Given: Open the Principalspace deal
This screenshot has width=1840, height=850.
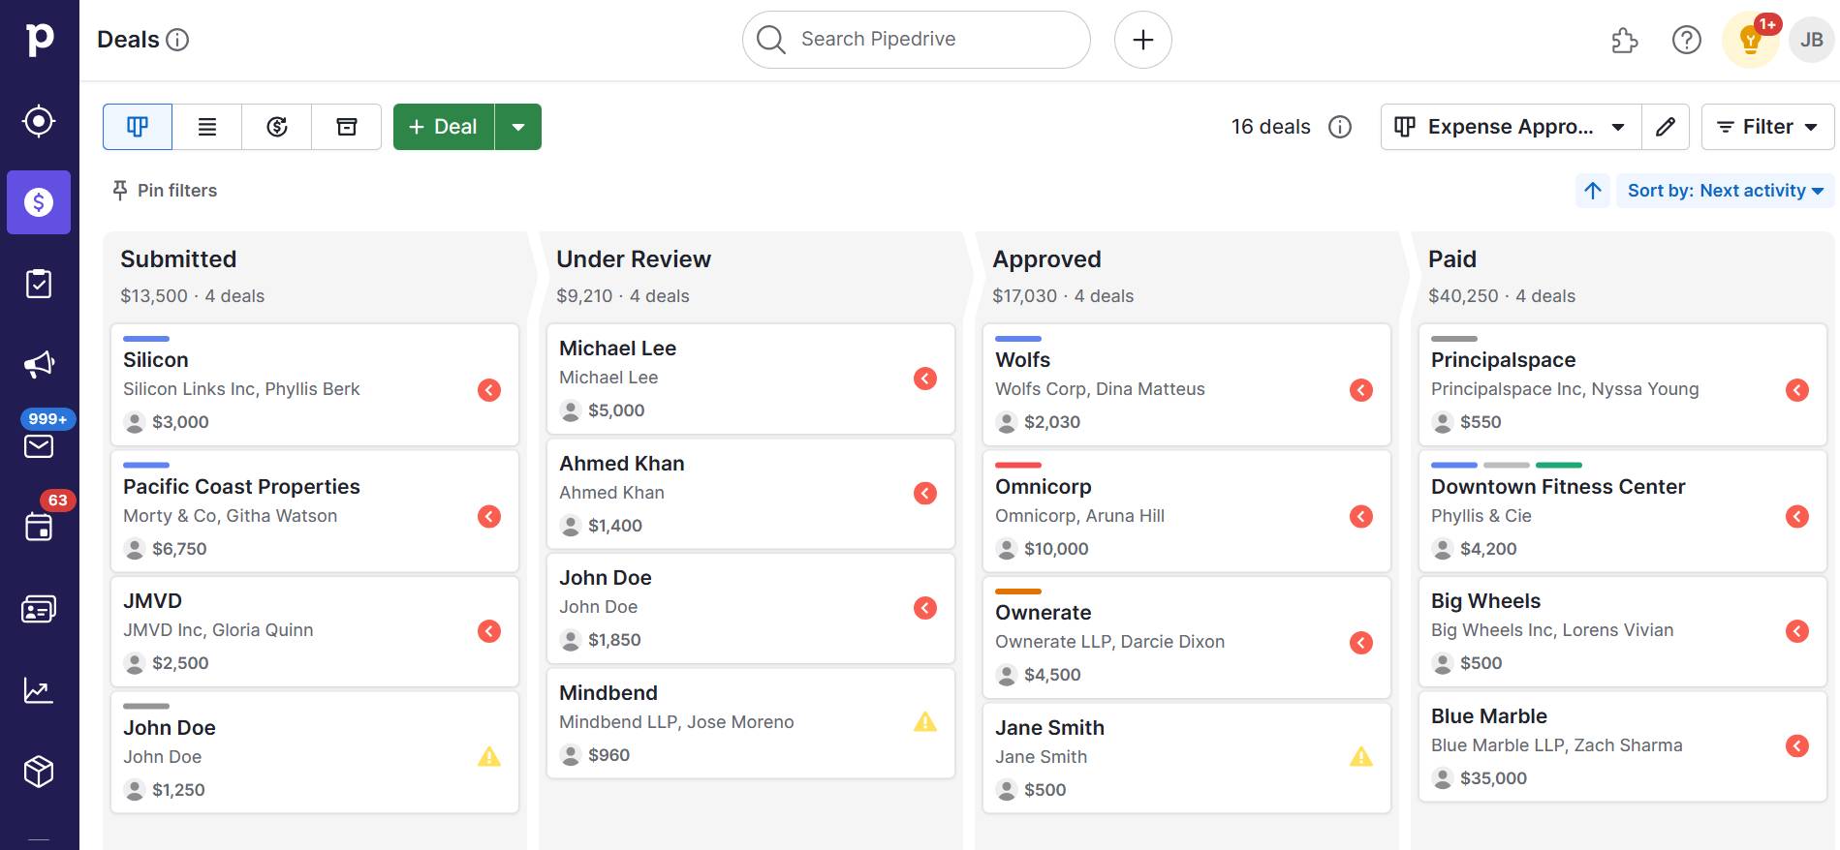Looking at the screenshot, I should [x=1623, y=384].
